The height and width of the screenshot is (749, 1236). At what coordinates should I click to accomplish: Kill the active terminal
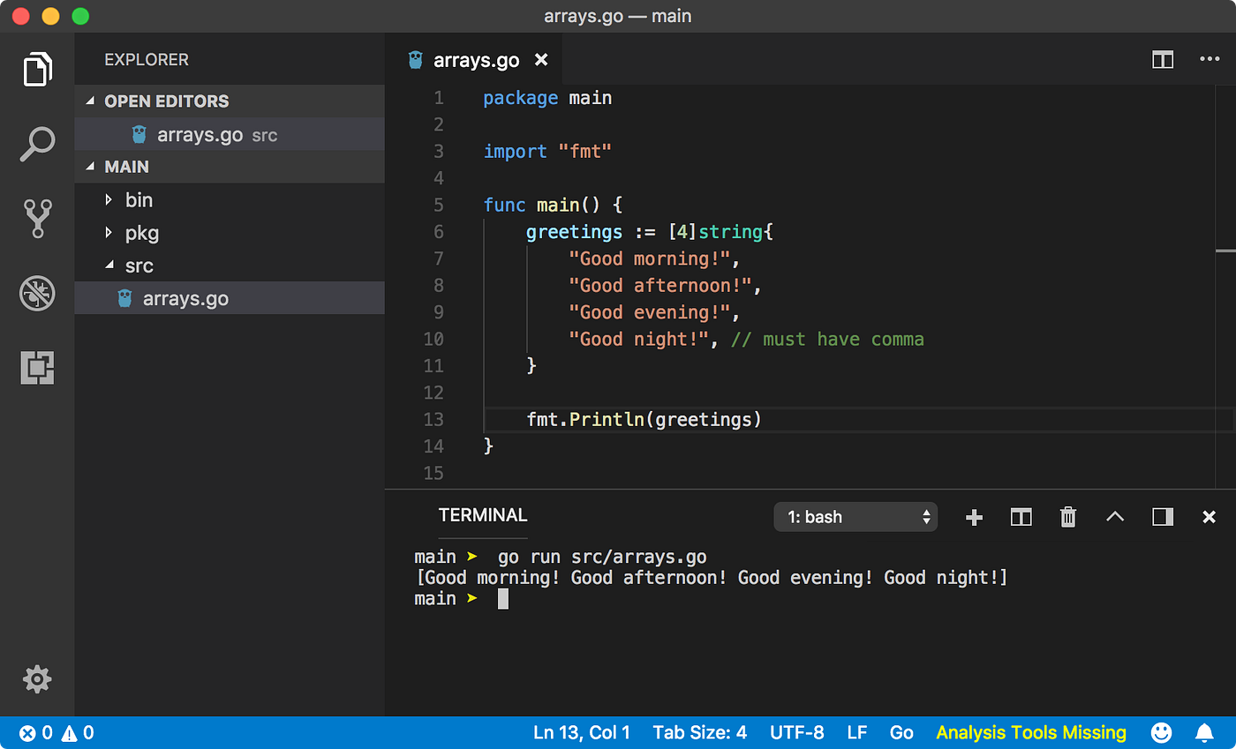click(1068, 517)
